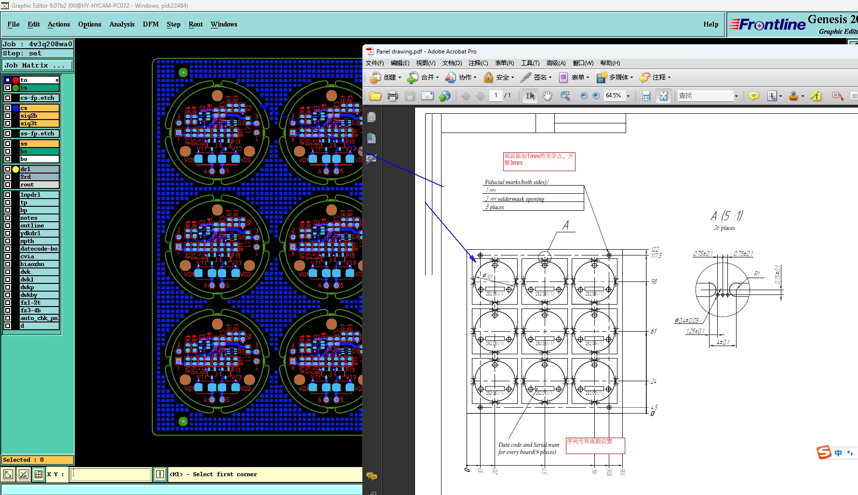
Task: Choose the Select text cursor tool
Action: click(x=530, y=96)
